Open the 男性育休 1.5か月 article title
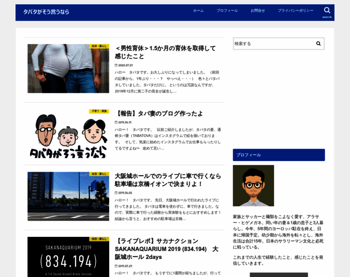 pos(165,52)
